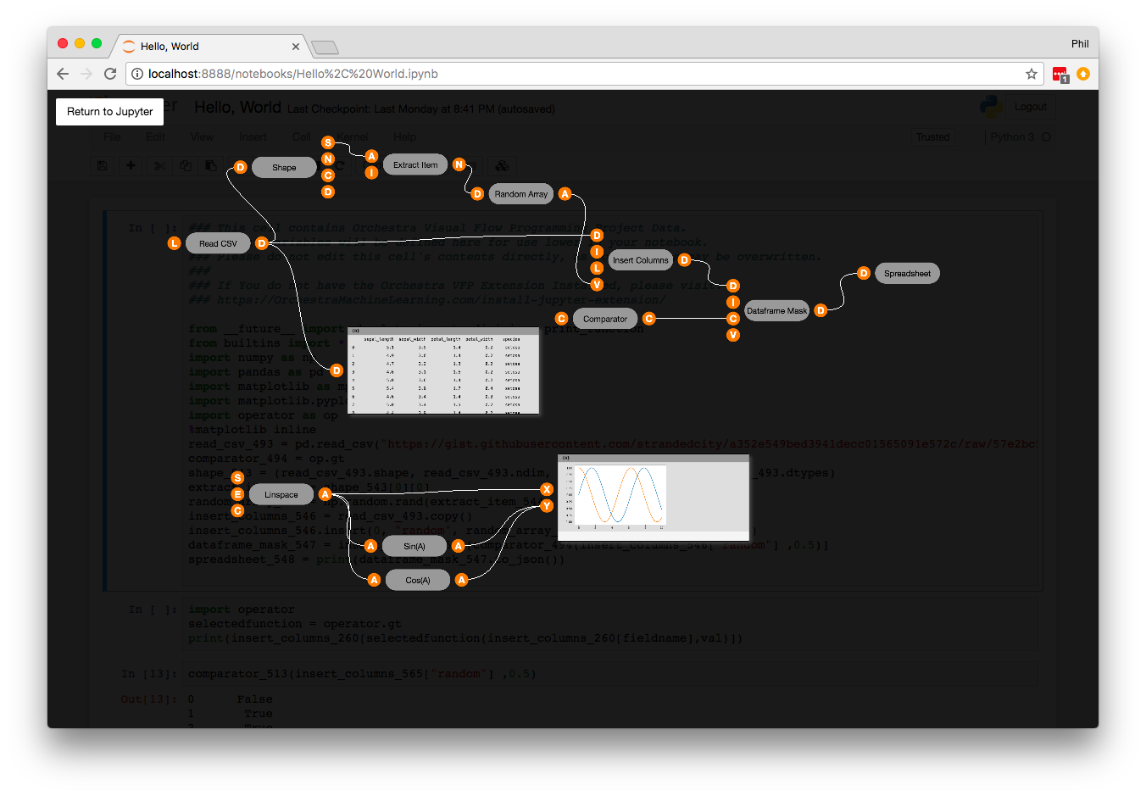Select the Random Array node
The image size is (1146, 796).
521,194
